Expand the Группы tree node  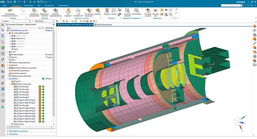(7, 57)
